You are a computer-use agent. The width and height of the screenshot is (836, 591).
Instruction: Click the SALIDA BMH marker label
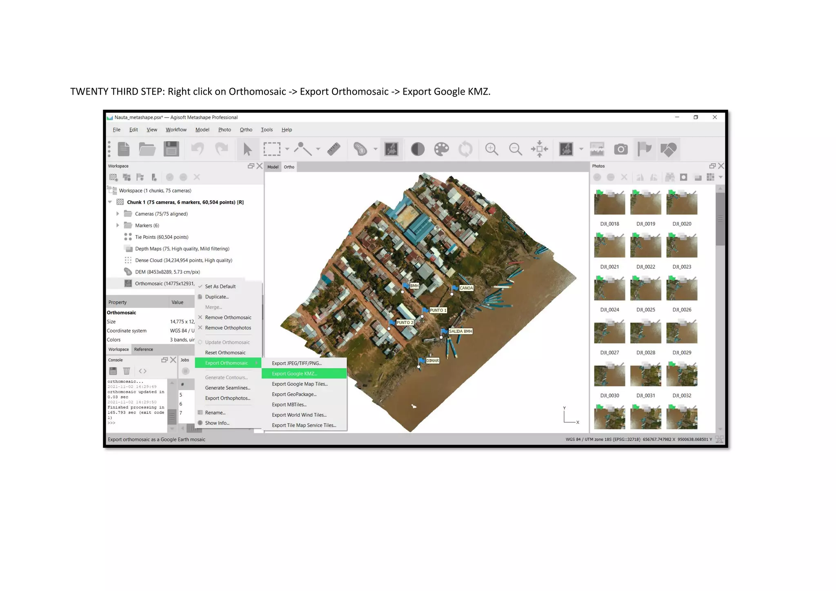click(x=460, y=331)
